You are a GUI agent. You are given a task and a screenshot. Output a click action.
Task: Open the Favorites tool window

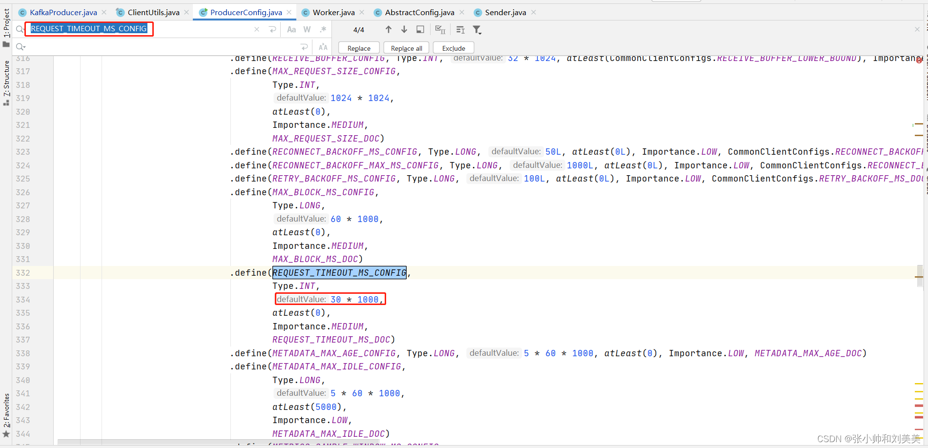pyautogui.click(x=6, y=416)
